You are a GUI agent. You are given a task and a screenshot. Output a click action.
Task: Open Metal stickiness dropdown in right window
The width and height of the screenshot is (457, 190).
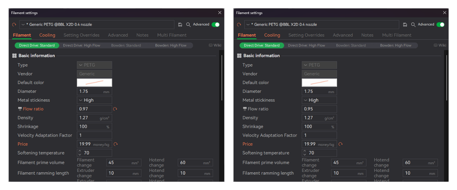tap(319, 100)
